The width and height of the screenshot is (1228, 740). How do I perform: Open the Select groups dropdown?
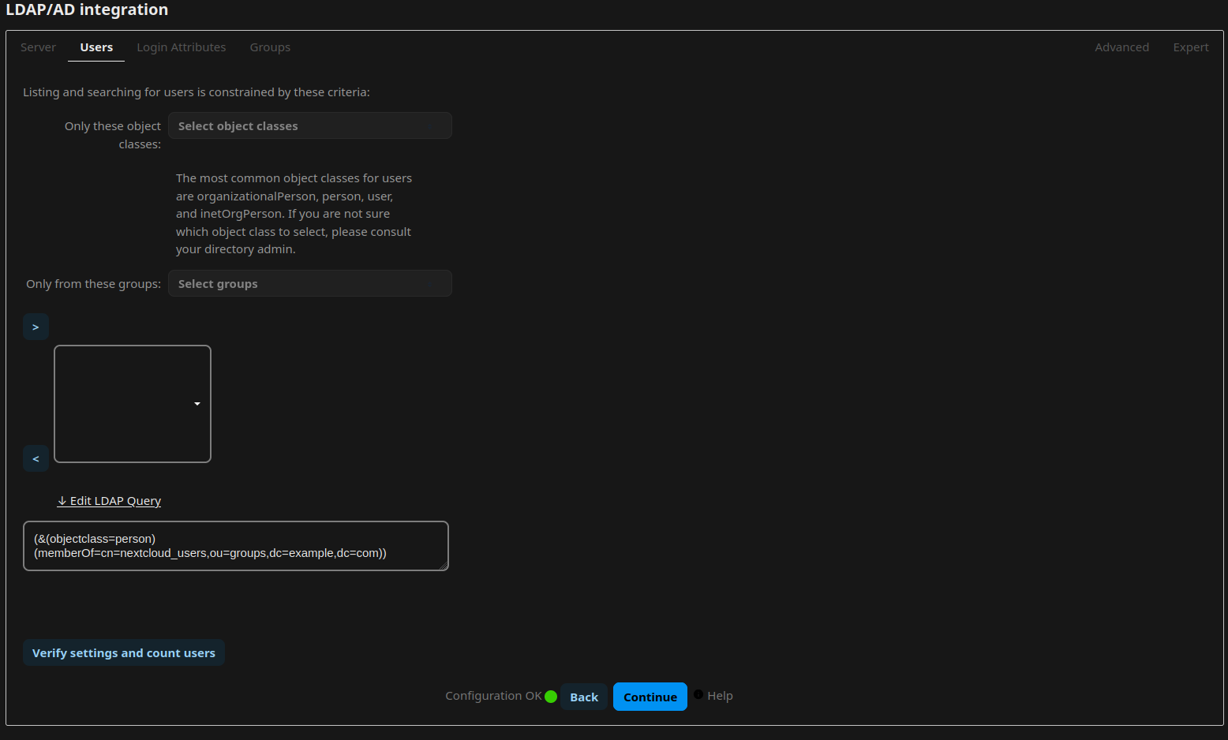coord(309,283)
